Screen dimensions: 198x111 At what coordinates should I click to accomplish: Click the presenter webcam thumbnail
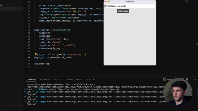tap(178, 92)
